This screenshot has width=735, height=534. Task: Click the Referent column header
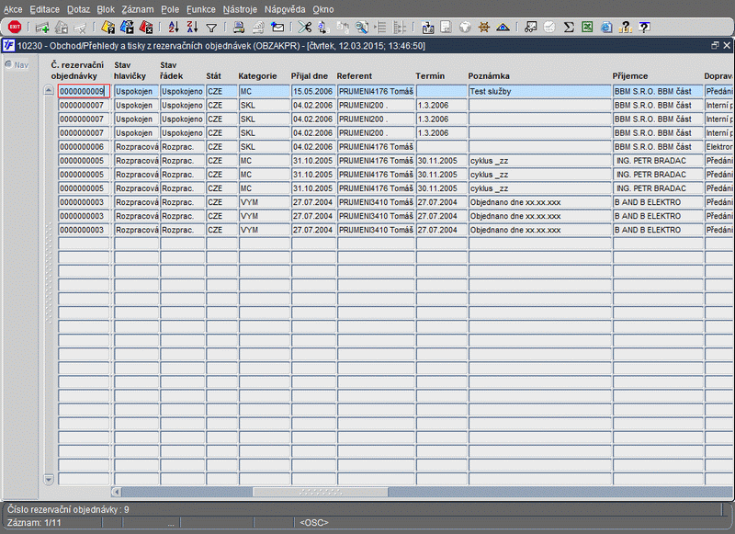click(x=354, y=76)
